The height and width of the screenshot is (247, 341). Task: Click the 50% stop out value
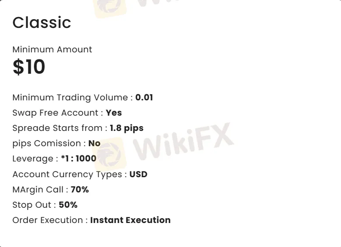68,205
